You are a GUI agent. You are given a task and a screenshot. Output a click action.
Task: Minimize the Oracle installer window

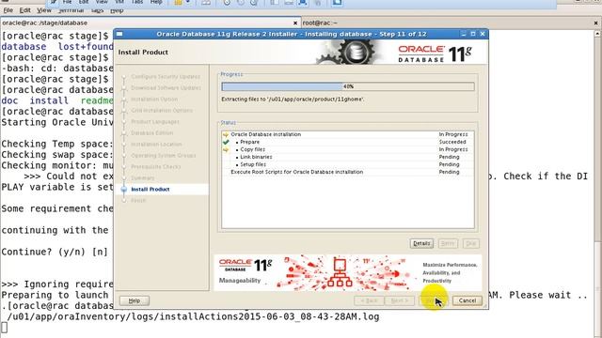[464, 34]
